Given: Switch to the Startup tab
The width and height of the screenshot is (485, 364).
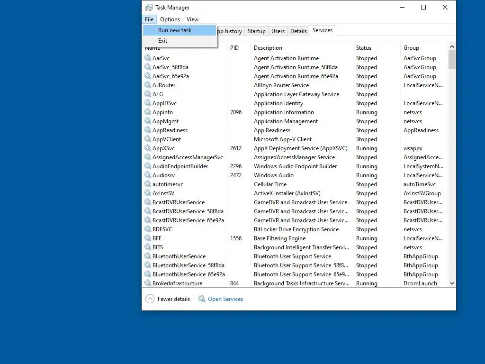Looking at the screenshot, I should (256, 31).
